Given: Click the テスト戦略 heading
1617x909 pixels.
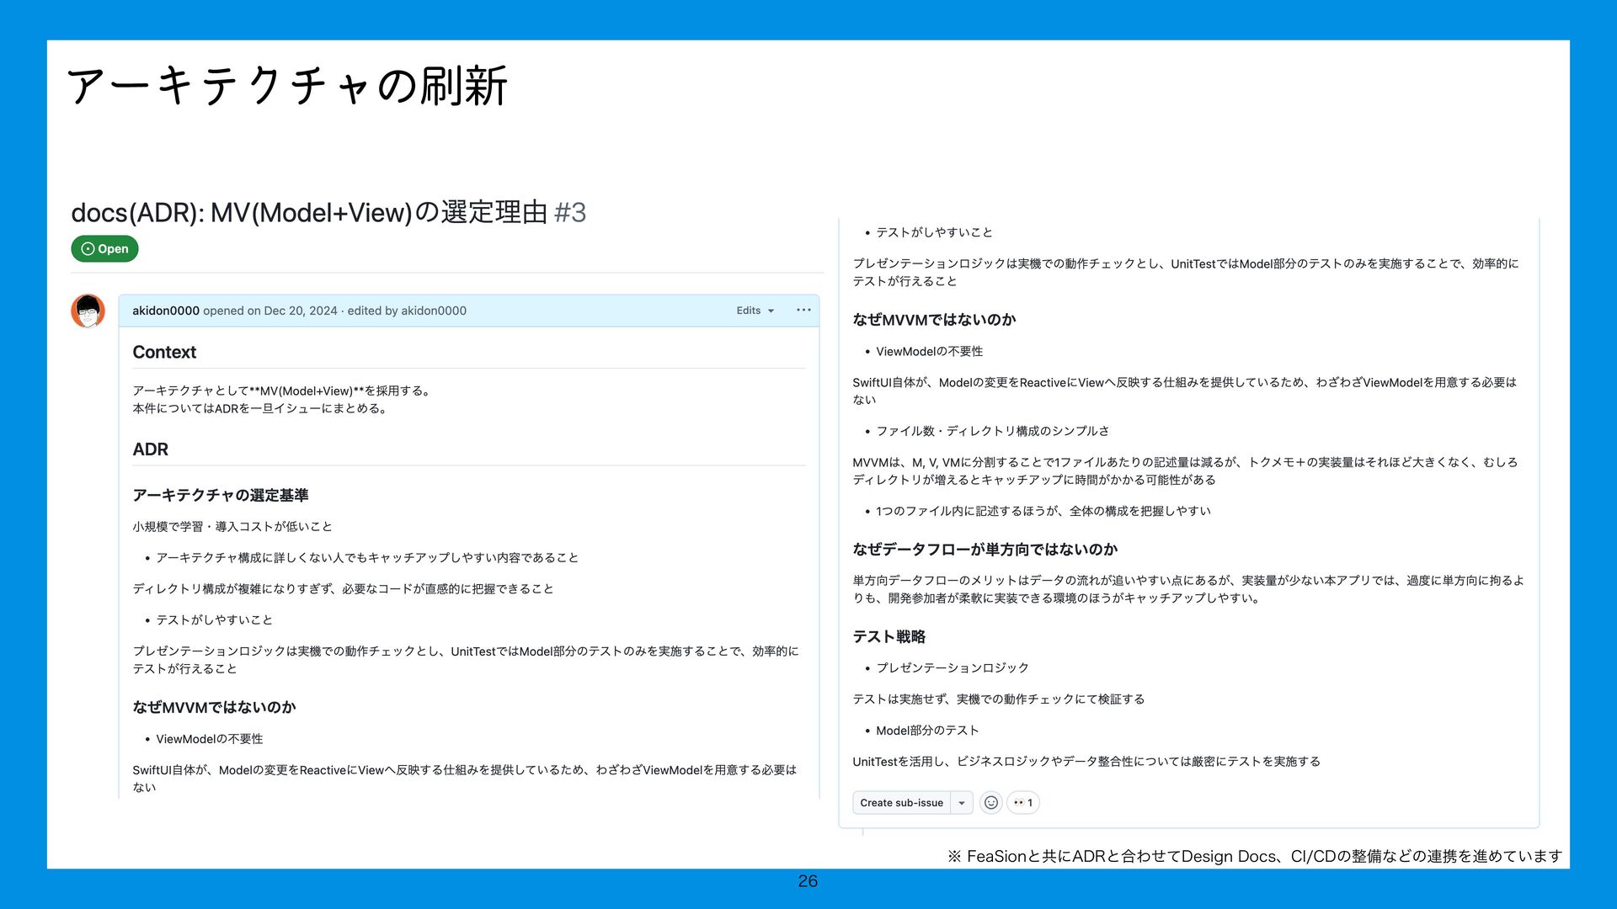Looking at the screenshot, I should pyautogui.click(x=889, y=637).
